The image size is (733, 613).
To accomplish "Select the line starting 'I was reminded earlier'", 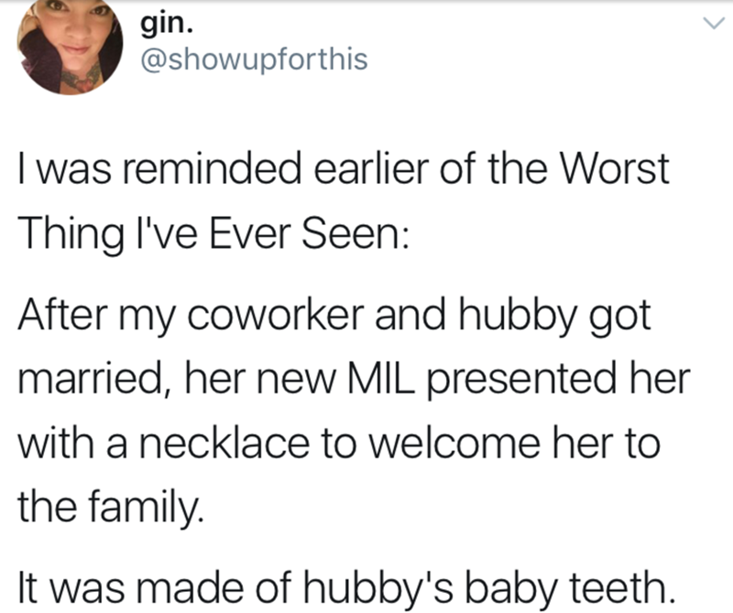I will [x=344, y=168].
